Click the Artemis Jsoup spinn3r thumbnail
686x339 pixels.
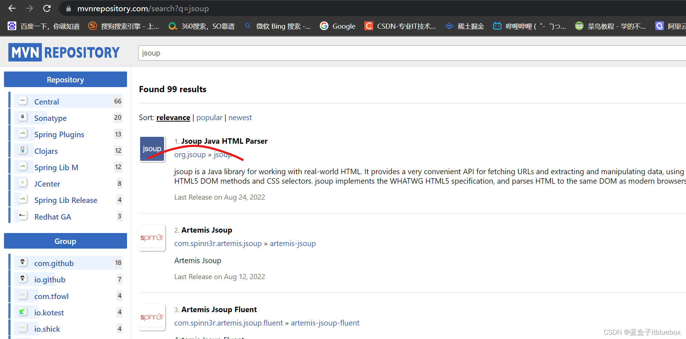pos(152,238)
